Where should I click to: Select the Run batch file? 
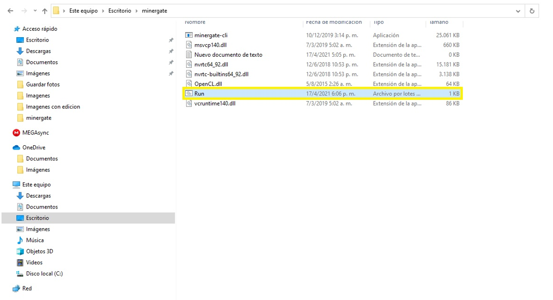(x=199, y=93)
